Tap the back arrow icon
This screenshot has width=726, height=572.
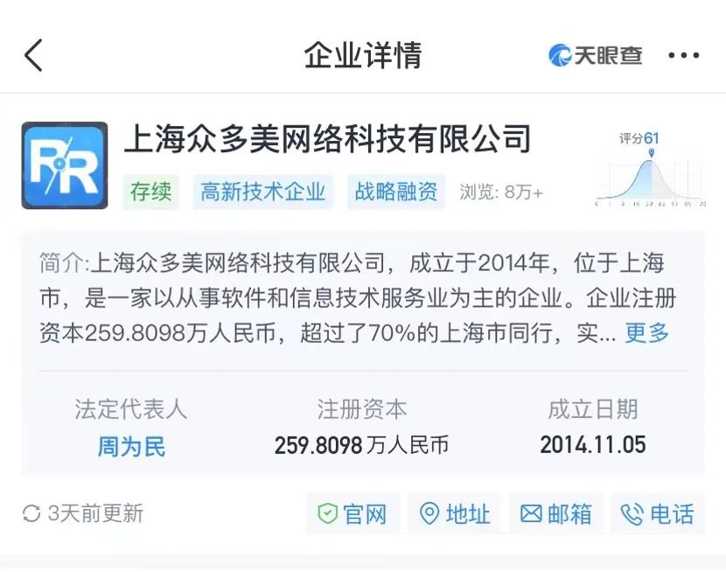click(x=33, y=55)
